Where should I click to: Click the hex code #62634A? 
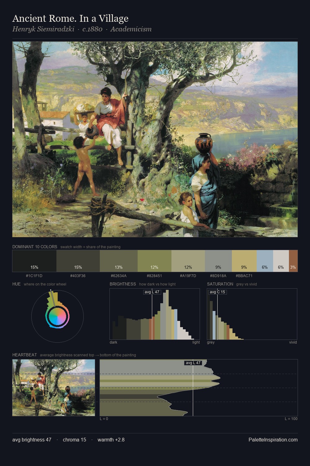point(118,276)
